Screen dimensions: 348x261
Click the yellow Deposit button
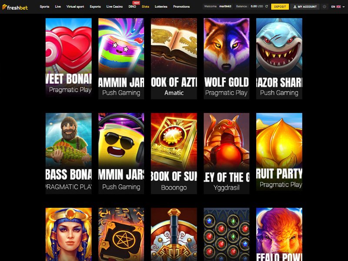[x=280, y=7]
